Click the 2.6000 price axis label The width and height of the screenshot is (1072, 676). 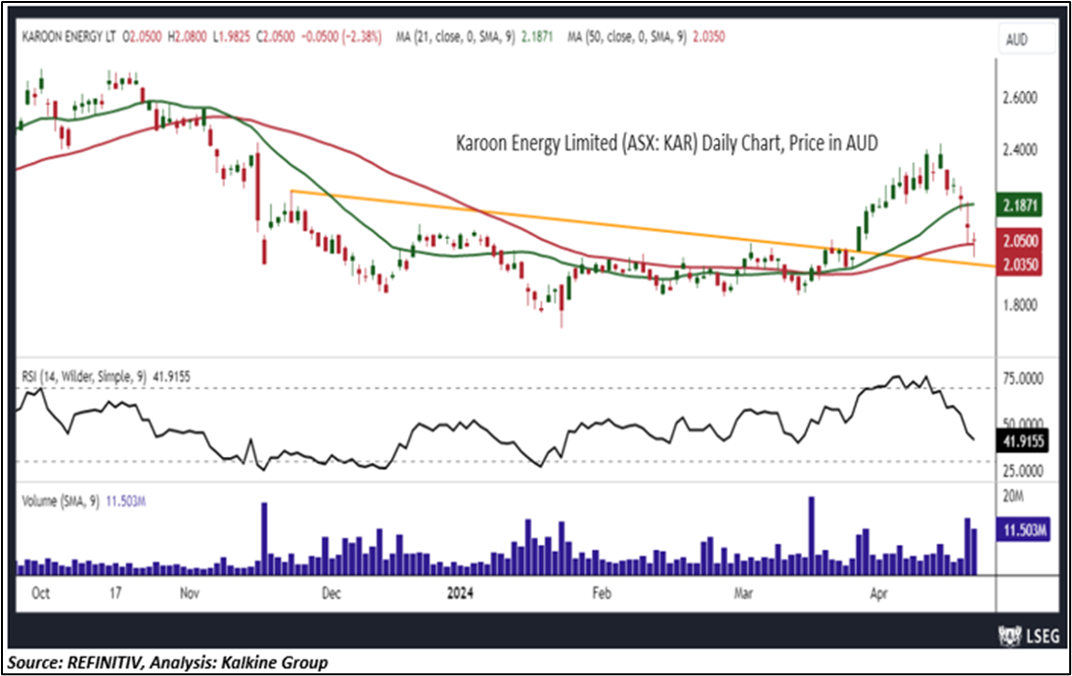point(1019,99)
